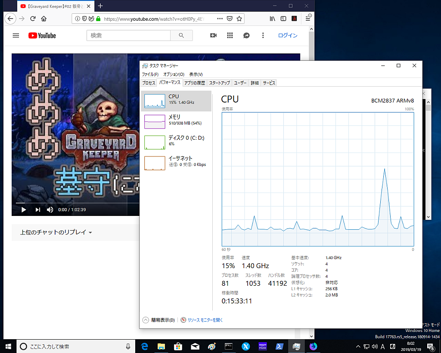441x353 pixels.
Task: Click browser scrollbar down arrow
Action: coord(311,336)
